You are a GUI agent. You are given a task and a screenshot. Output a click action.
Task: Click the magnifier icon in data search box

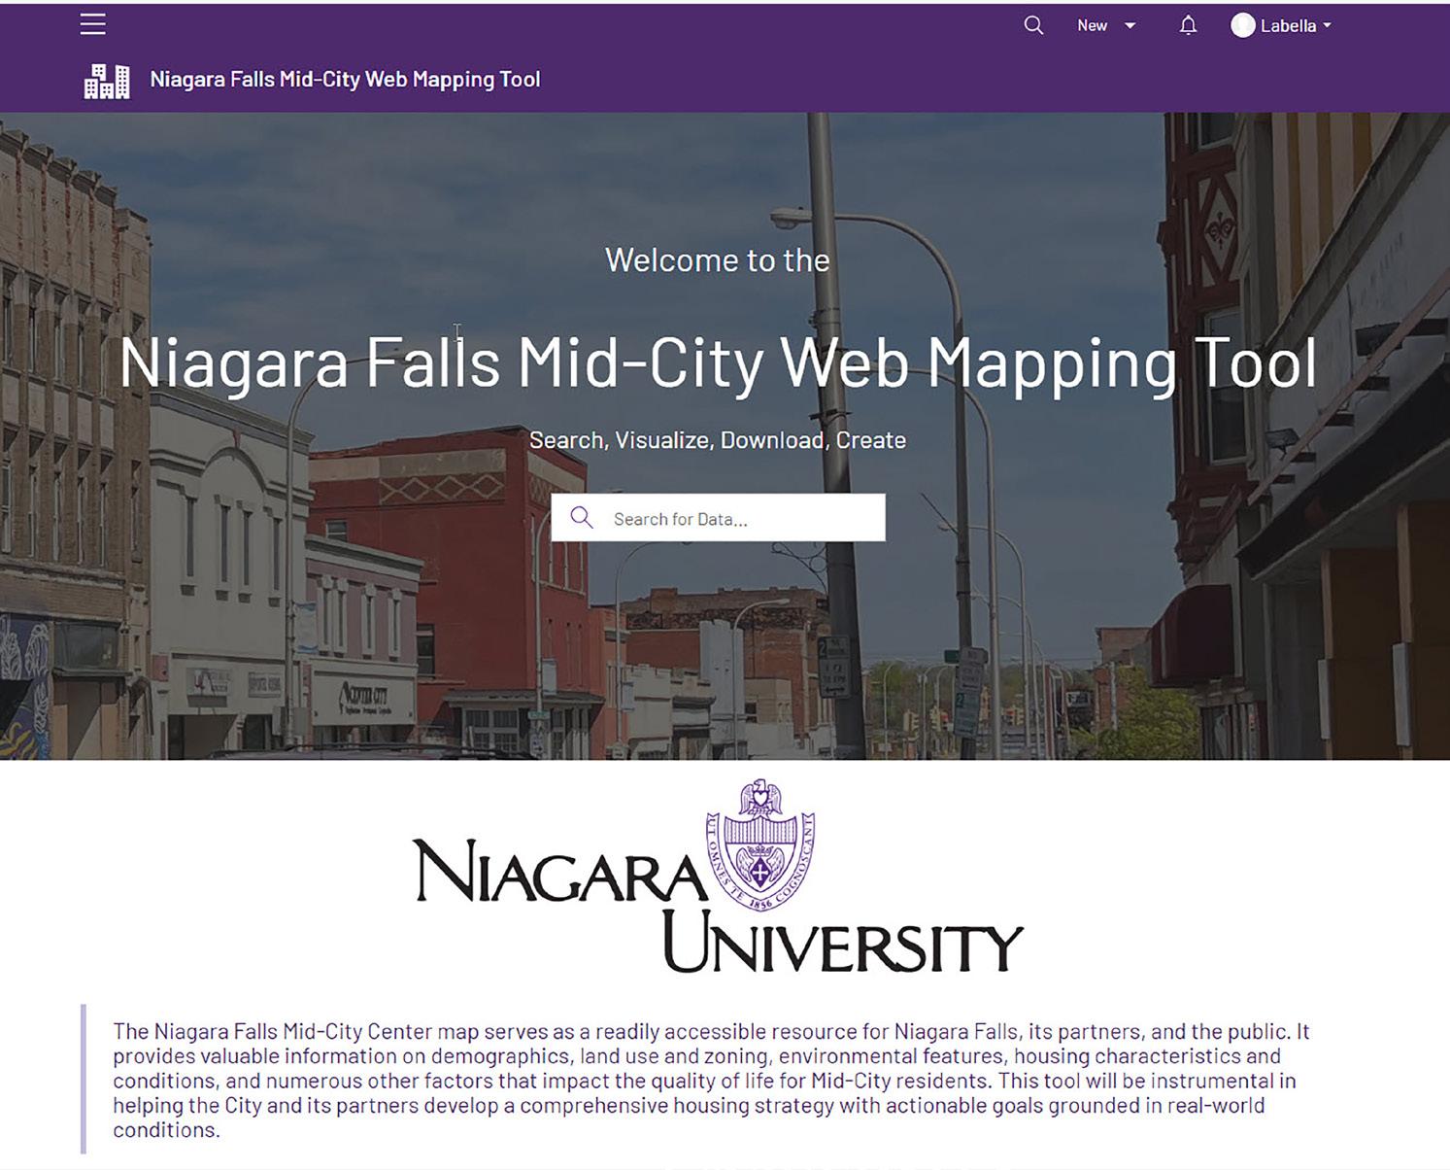tap(582, 518)
